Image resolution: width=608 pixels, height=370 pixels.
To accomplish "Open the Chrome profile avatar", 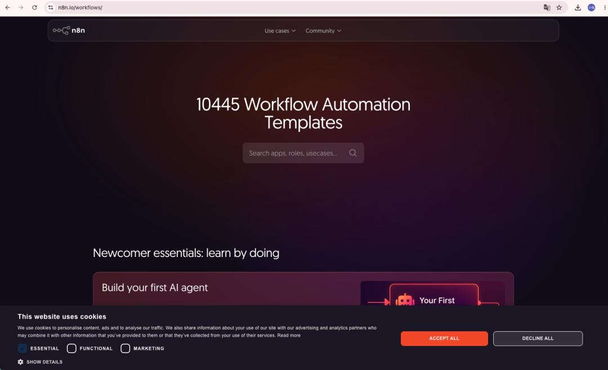I will [x=591, y=7].
